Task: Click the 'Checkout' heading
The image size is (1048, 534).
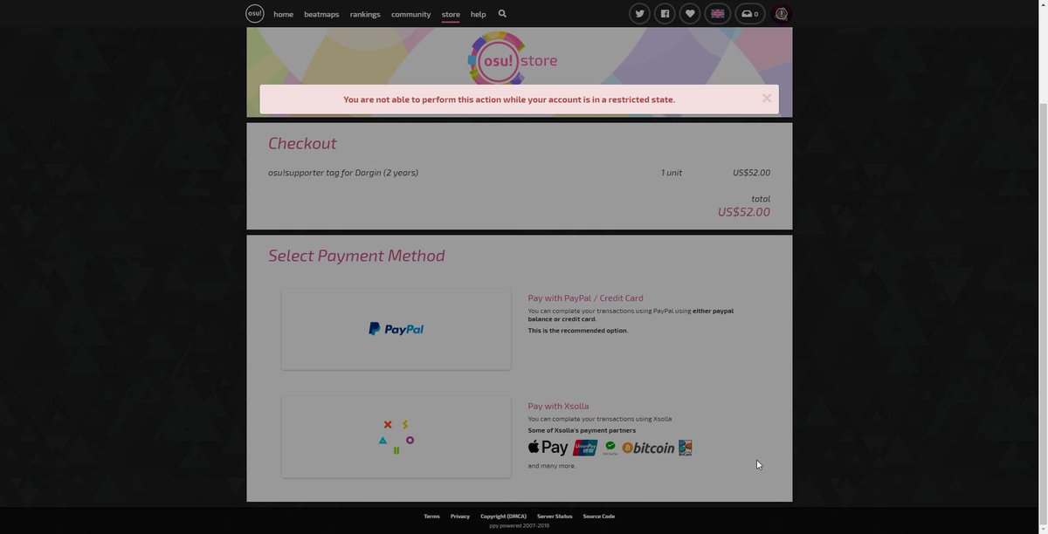Action: (x=302, y=143)
